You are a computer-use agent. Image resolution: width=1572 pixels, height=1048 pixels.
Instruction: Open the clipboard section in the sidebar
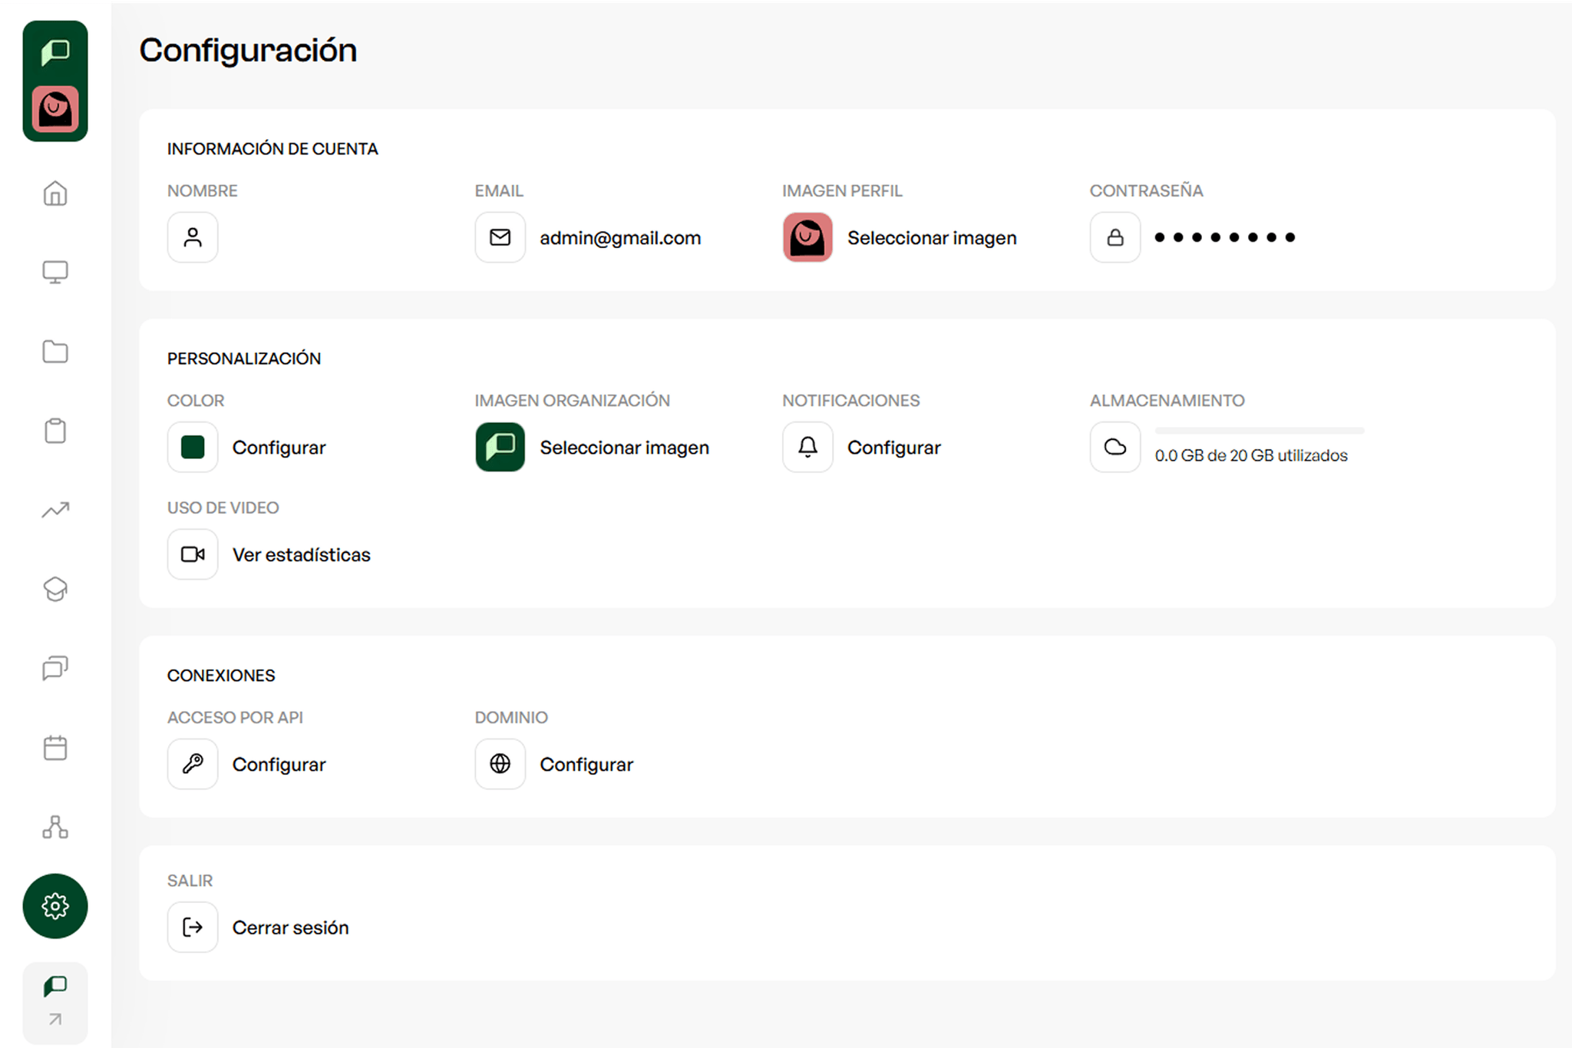[x=54, y=431]
